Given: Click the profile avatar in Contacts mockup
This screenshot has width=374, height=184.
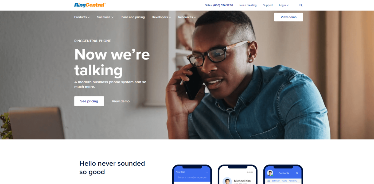Looking at the screenshot, I should tap(270, 173).
